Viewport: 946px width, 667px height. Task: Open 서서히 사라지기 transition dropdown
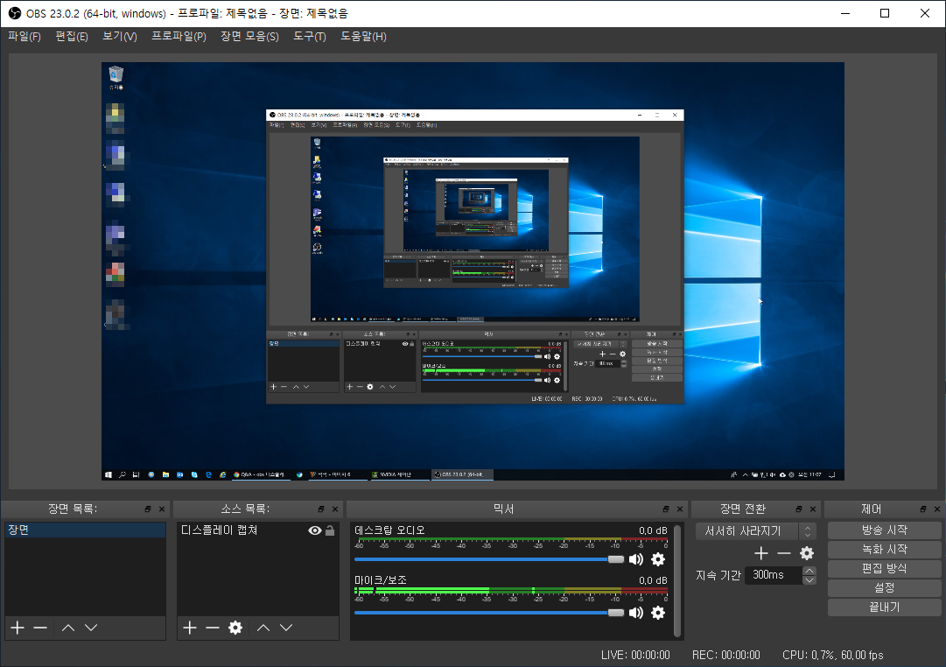pos(756,531)
